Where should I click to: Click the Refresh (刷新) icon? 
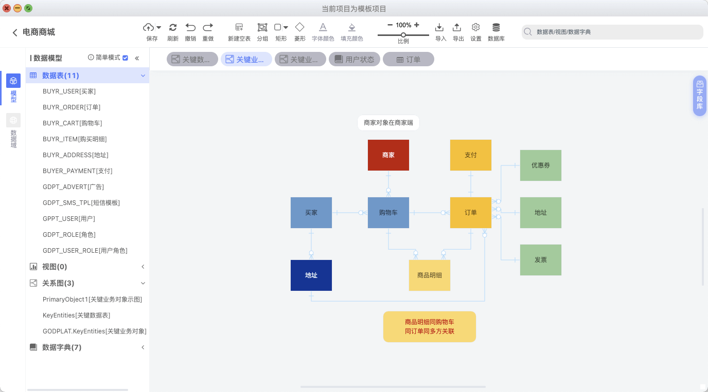(173, 27)
